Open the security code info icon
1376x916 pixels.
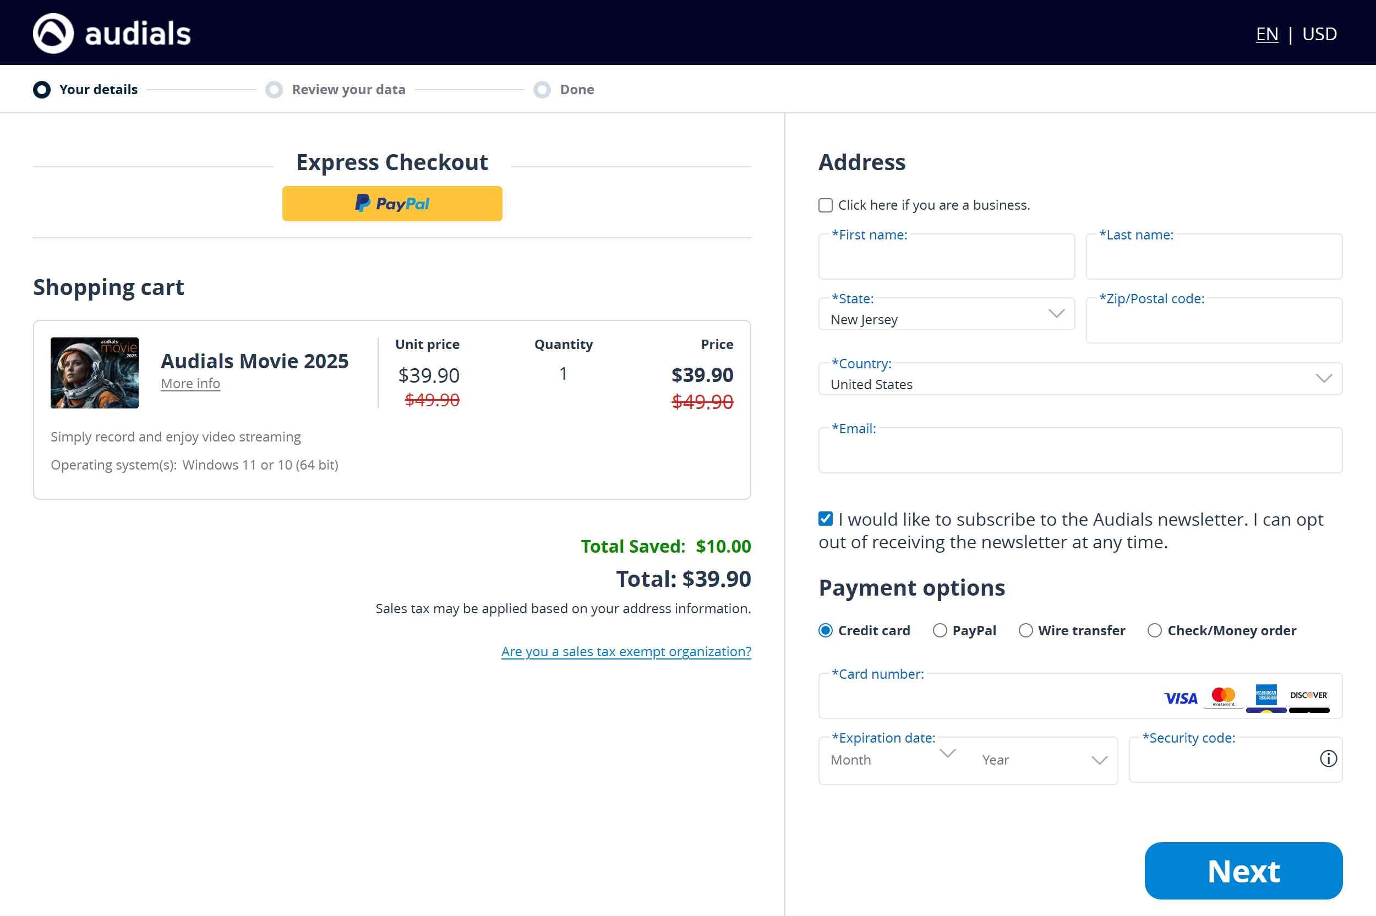[x=1328, y=758]
